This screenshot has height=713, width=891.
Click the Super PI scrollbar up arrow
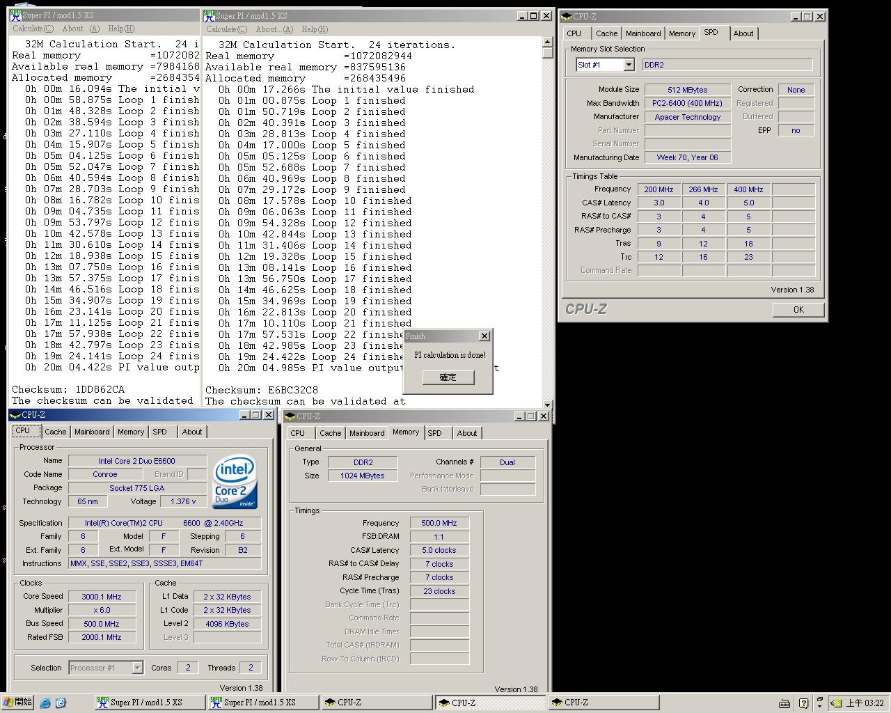click(x=547, y=42)
